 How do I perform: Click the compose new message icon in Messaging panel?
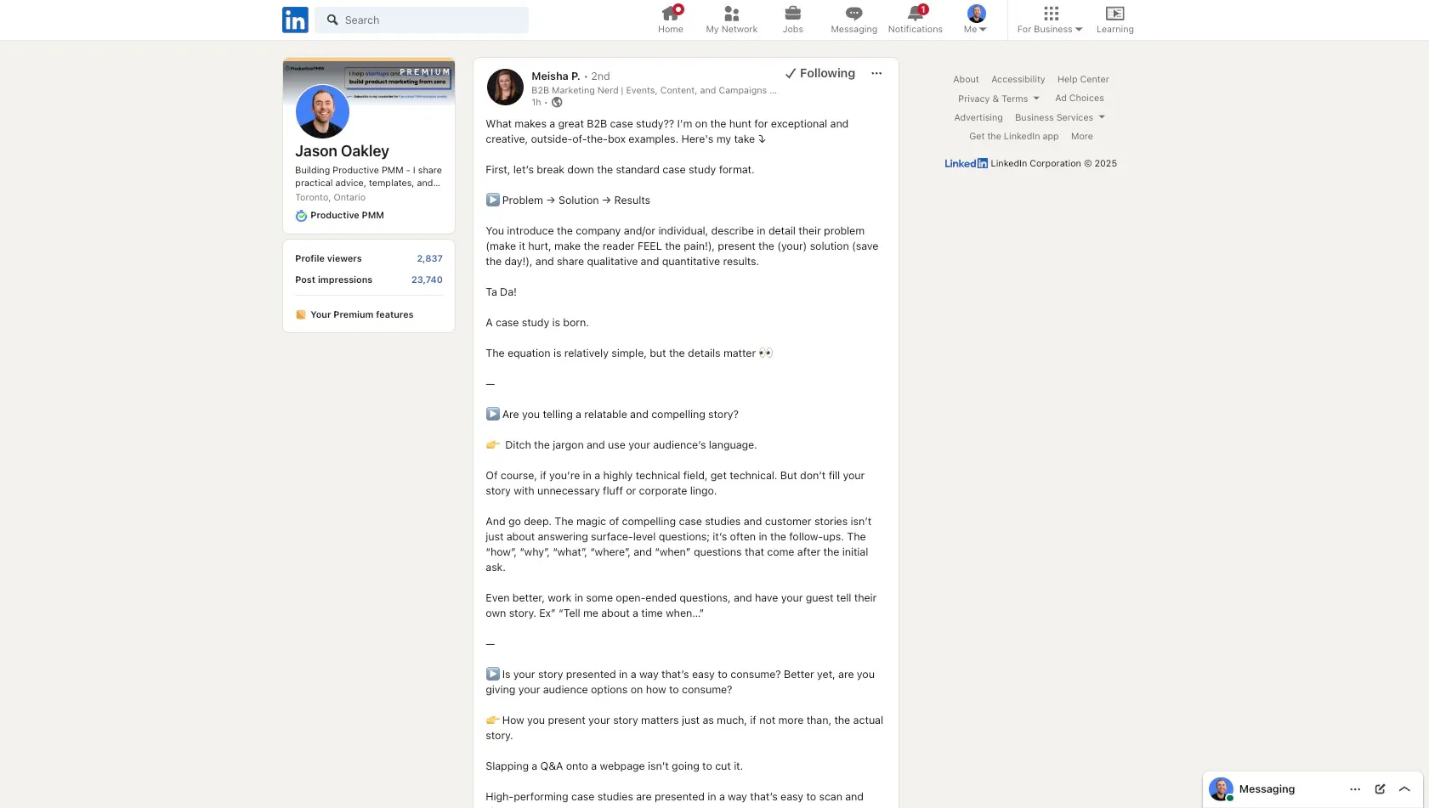[1380, 788]
